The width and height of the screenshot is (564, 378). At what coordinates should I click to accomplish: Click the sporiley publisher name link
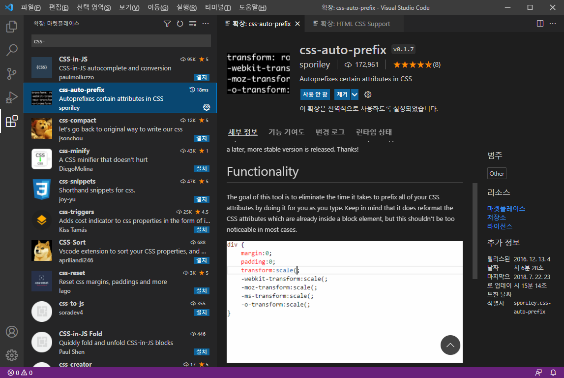(x=315, y=65)
